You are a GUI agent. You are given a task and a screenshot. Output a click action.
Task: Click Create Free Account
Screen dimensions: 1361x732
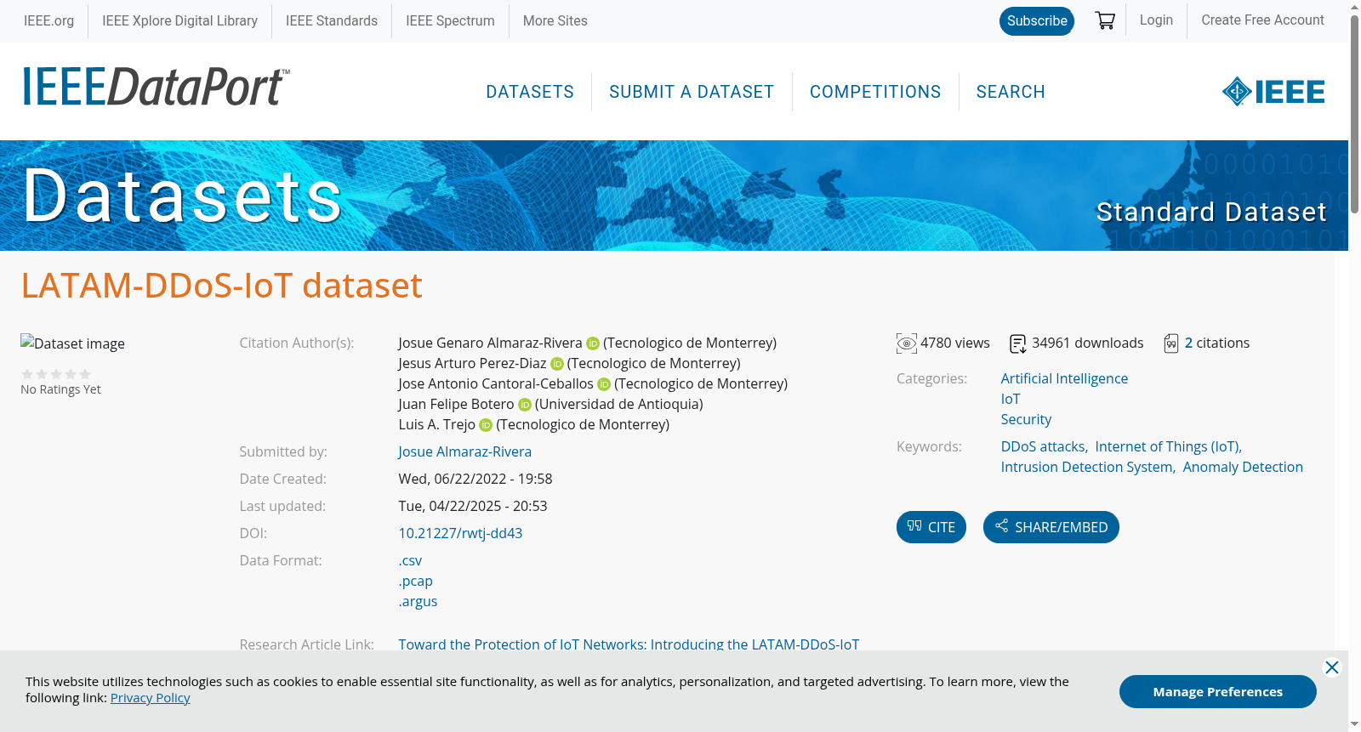click(x=1262, y=20)
